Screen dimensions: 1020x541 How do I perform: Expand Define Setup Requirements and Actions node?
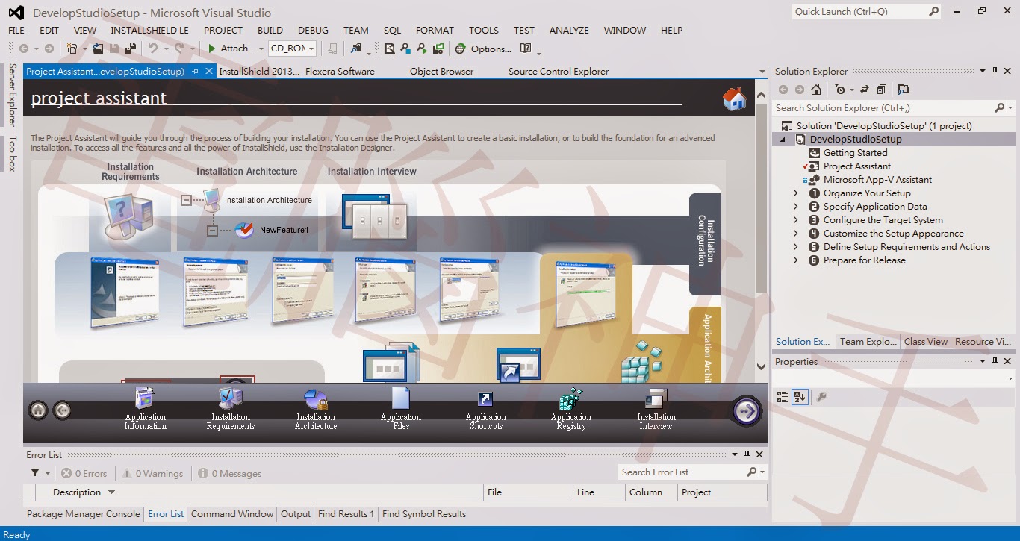tap(795, 247)
